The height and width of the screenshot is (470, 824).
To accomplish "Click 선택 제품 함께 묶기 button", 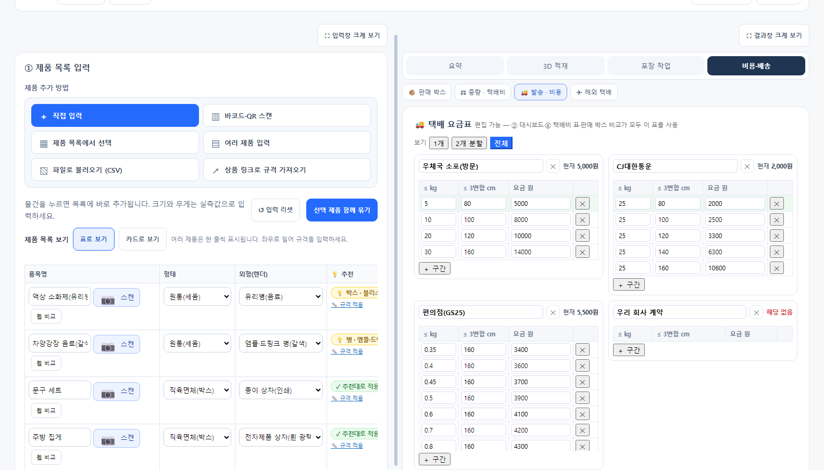I will pos(342,210).
